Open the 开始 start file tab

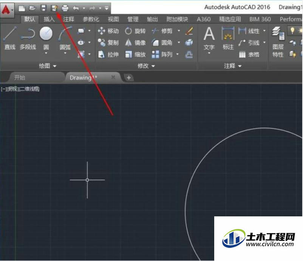coord(36,78)
